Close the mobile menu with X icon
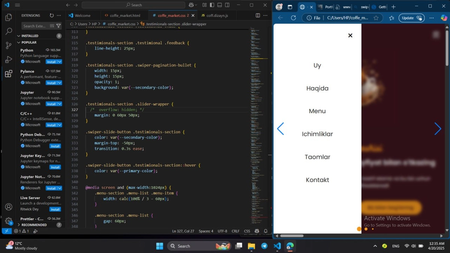Screen dimensions: 450x253 (x=350, y=36)
